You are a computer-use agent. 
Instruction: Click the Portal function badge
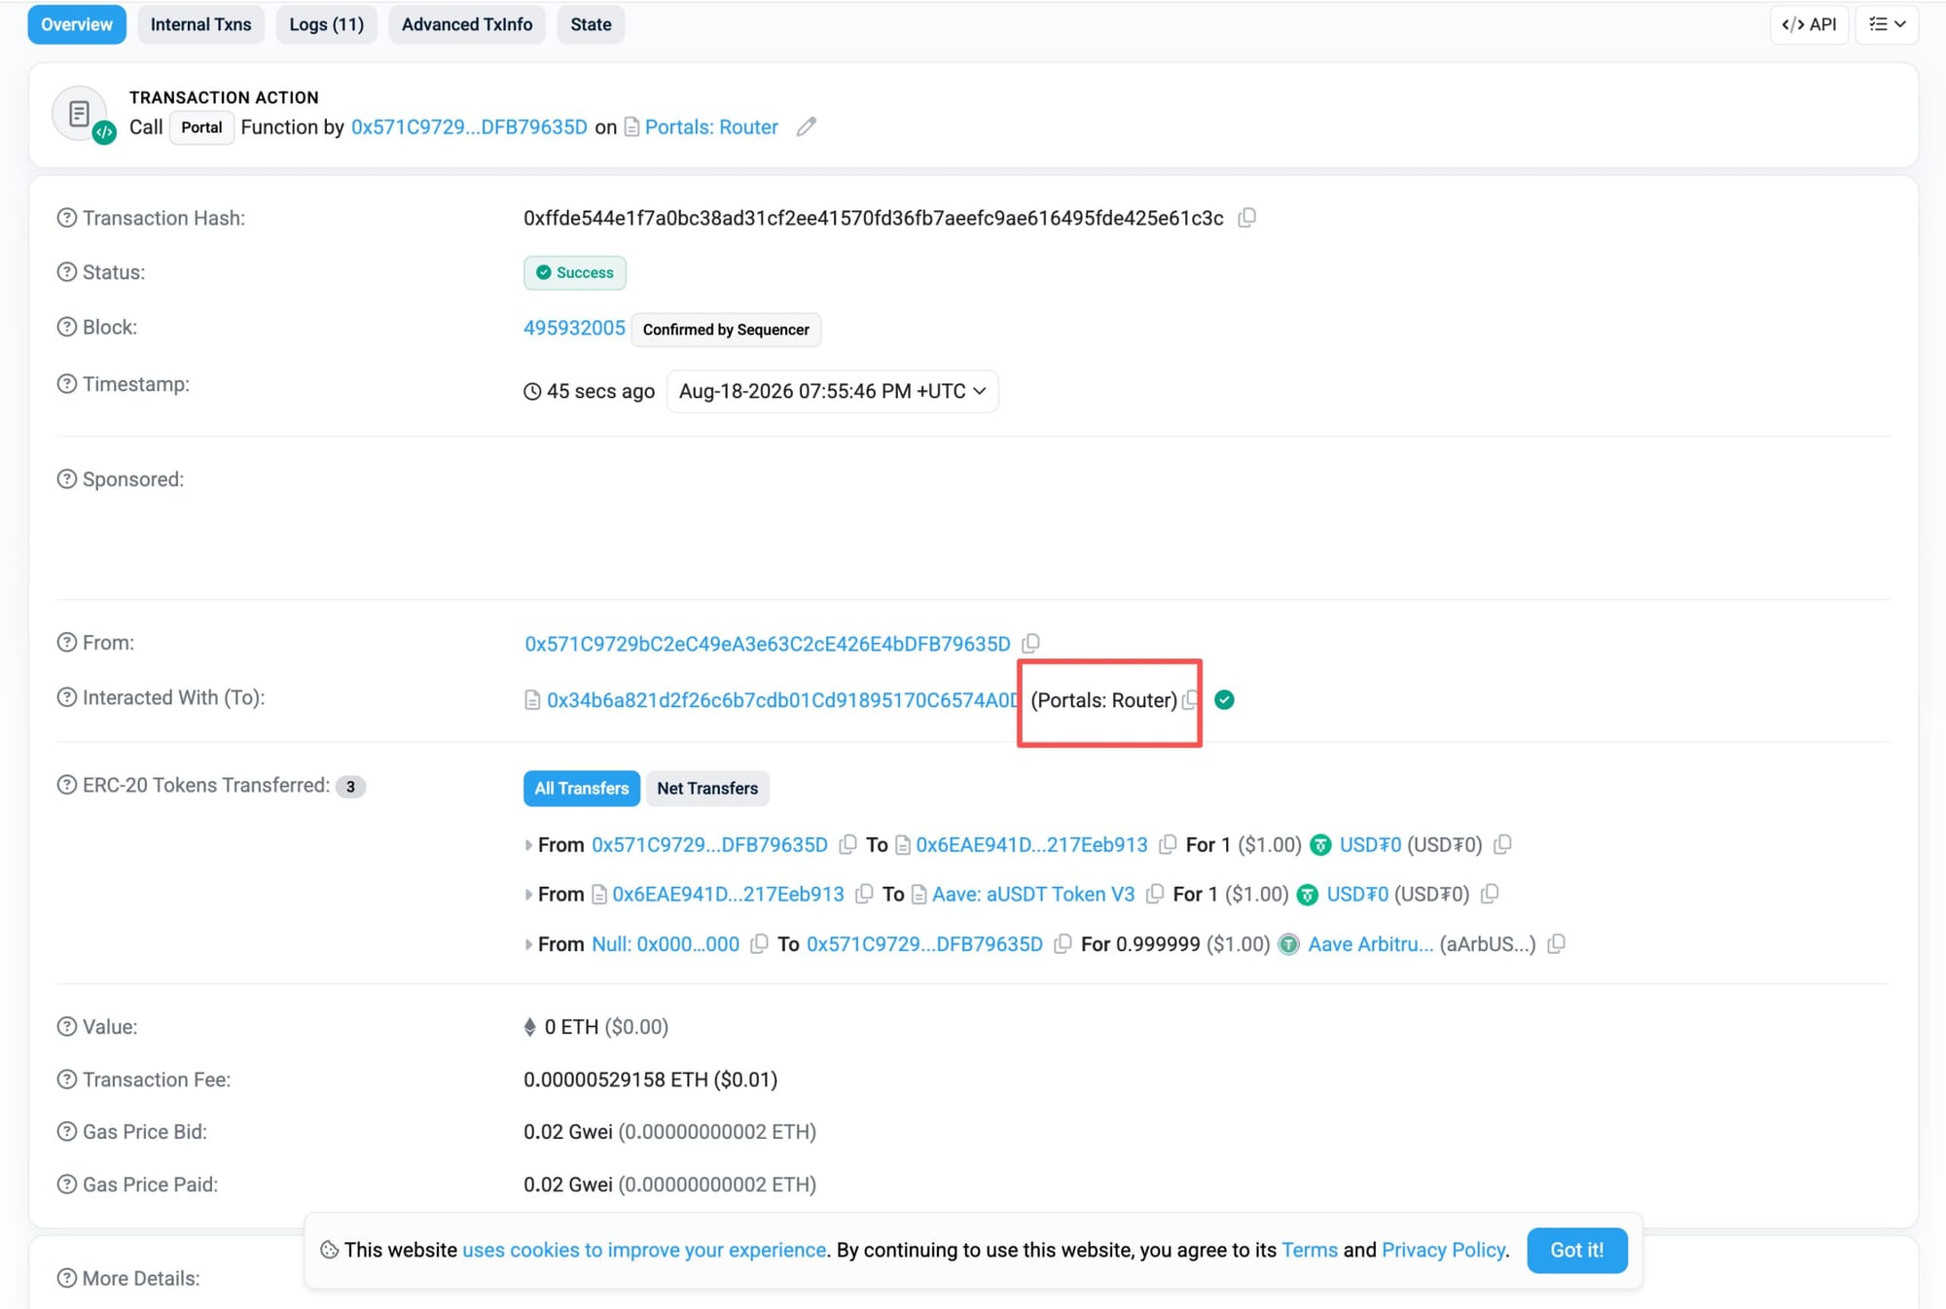[201, 127]
